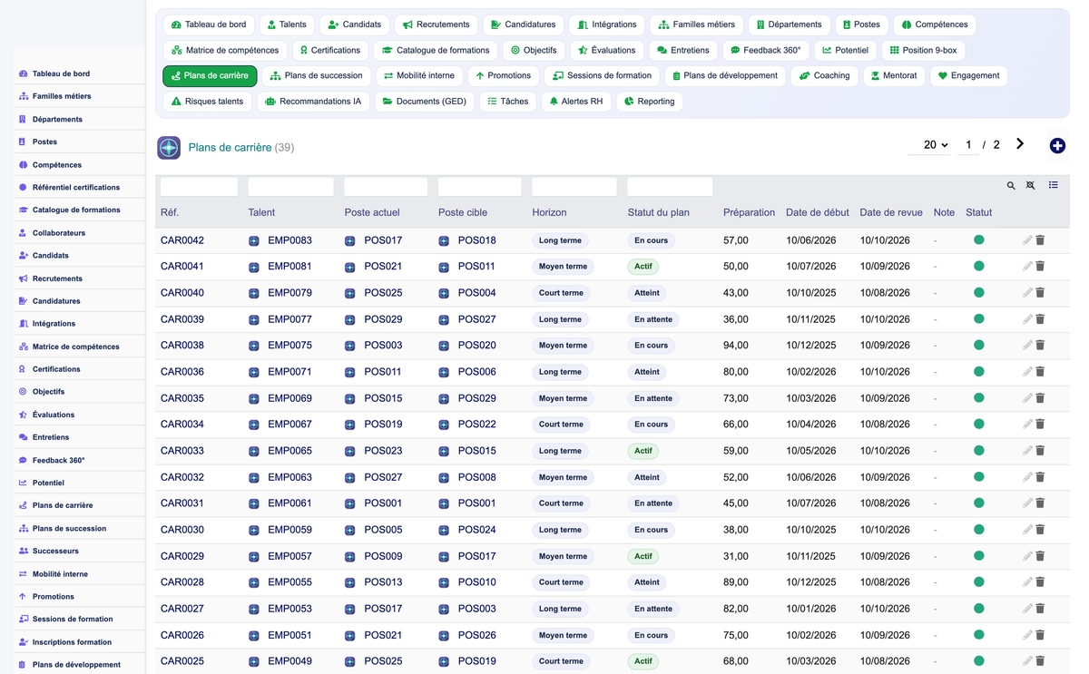Open the Recommandations IA tab
The height and width of the screenshot is (674, 1089).
[x=312, y=102]
